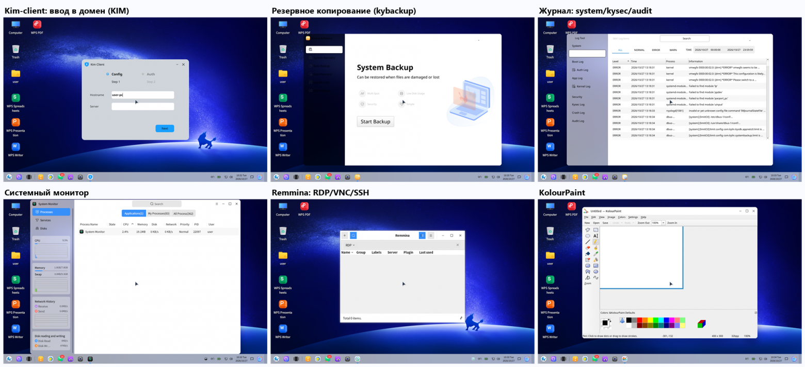
Task: Open the Settings menu in KolourPaint
Action: click(x=633, y=217)
